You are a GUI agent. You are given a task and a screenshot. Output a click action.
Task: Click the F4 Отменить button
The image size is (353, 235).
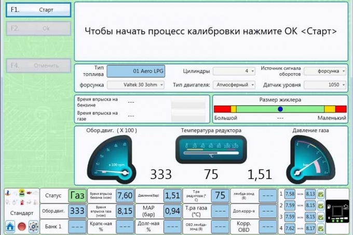tap(38, 66)
